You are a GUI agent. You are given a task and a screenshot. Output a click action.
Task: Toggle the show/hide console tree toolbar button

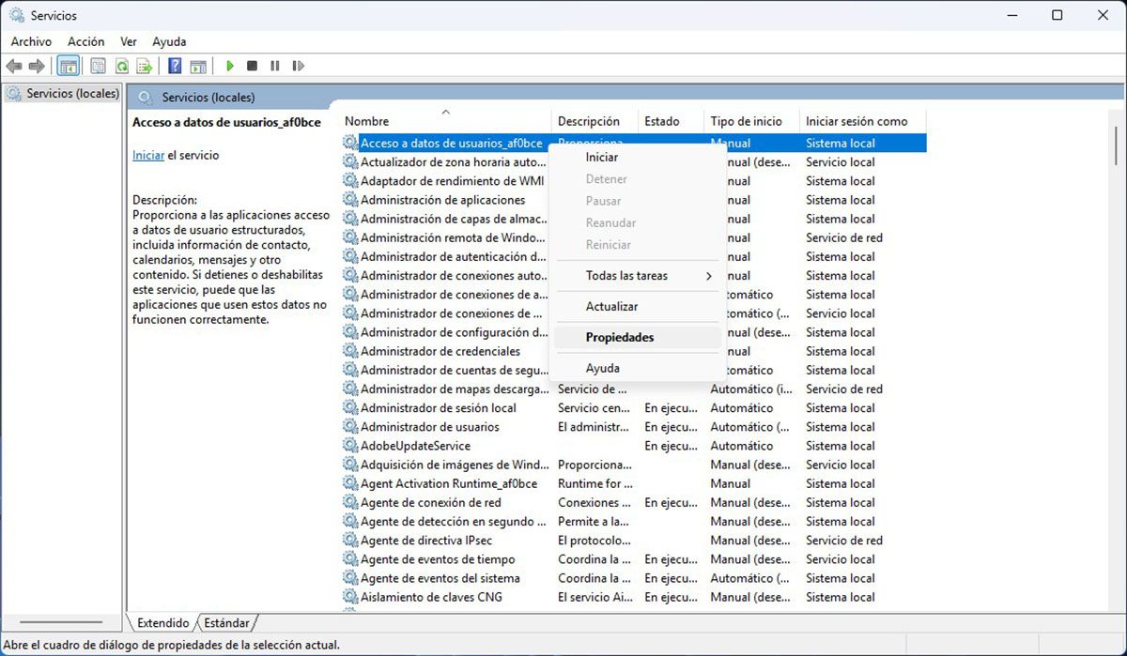[x=68, y=66]
